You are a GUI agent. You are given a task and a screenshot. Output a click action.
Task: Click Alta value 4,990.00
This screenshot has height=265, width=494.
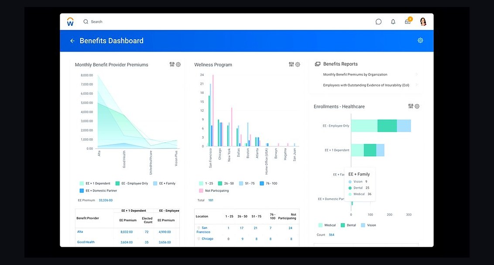165,232
